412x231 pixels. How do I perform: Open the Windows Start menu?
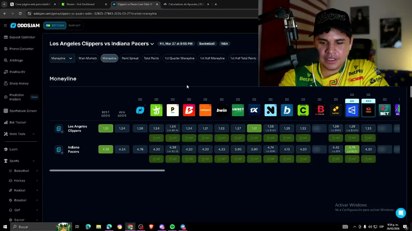[x=5, y=227]
